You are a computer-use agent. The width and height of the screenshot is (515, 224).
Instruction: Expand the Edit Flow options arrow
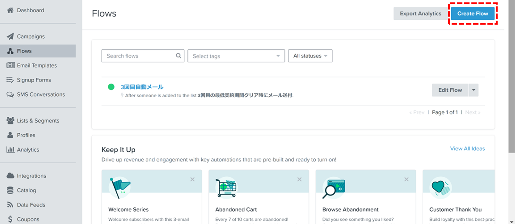pyautogui.click(x=474, y=90)
